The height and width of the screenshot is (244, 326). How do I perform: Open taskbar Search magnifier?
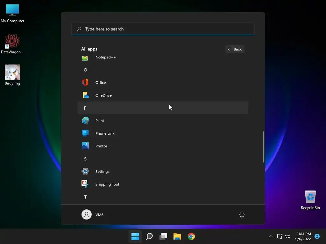pos(149,236)
